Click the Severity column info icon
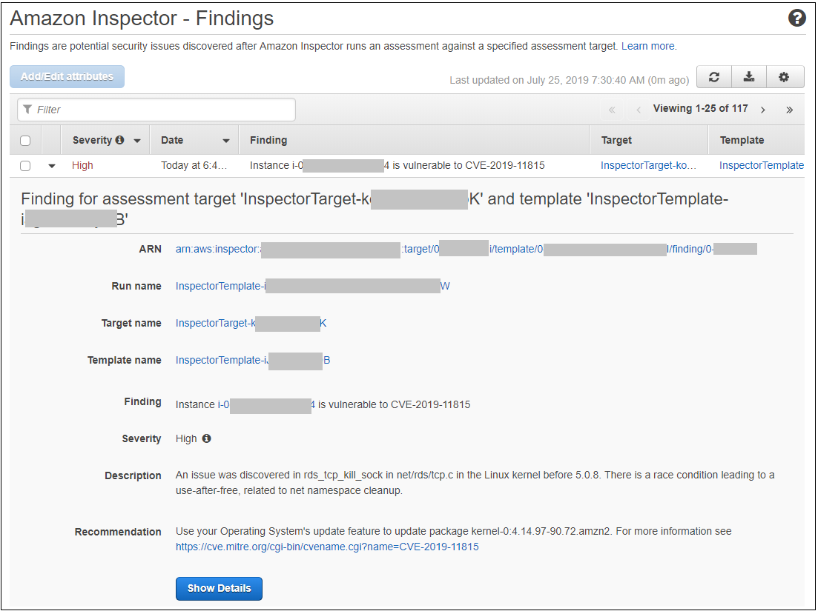Screen dimensions: 818x611 point(120,139)
